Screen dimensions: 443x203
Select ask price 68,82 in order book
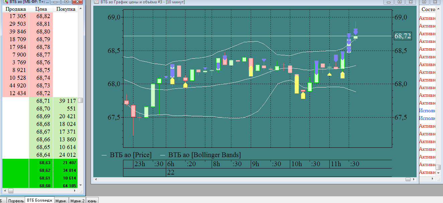[x=41, y=16]
